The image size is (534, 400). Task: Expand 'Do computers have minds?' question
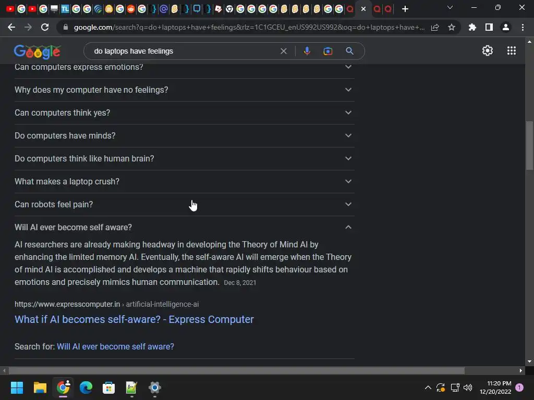click(x=184, y=135)
